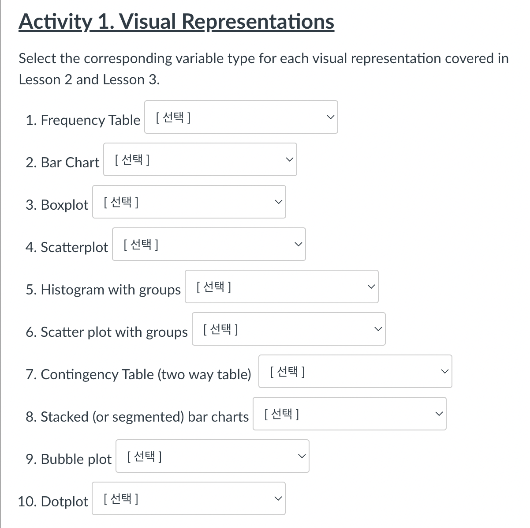Screen dimensions: 530x528
Task: Open the Bar Chart answer dropdown
Action: (200, 159)
